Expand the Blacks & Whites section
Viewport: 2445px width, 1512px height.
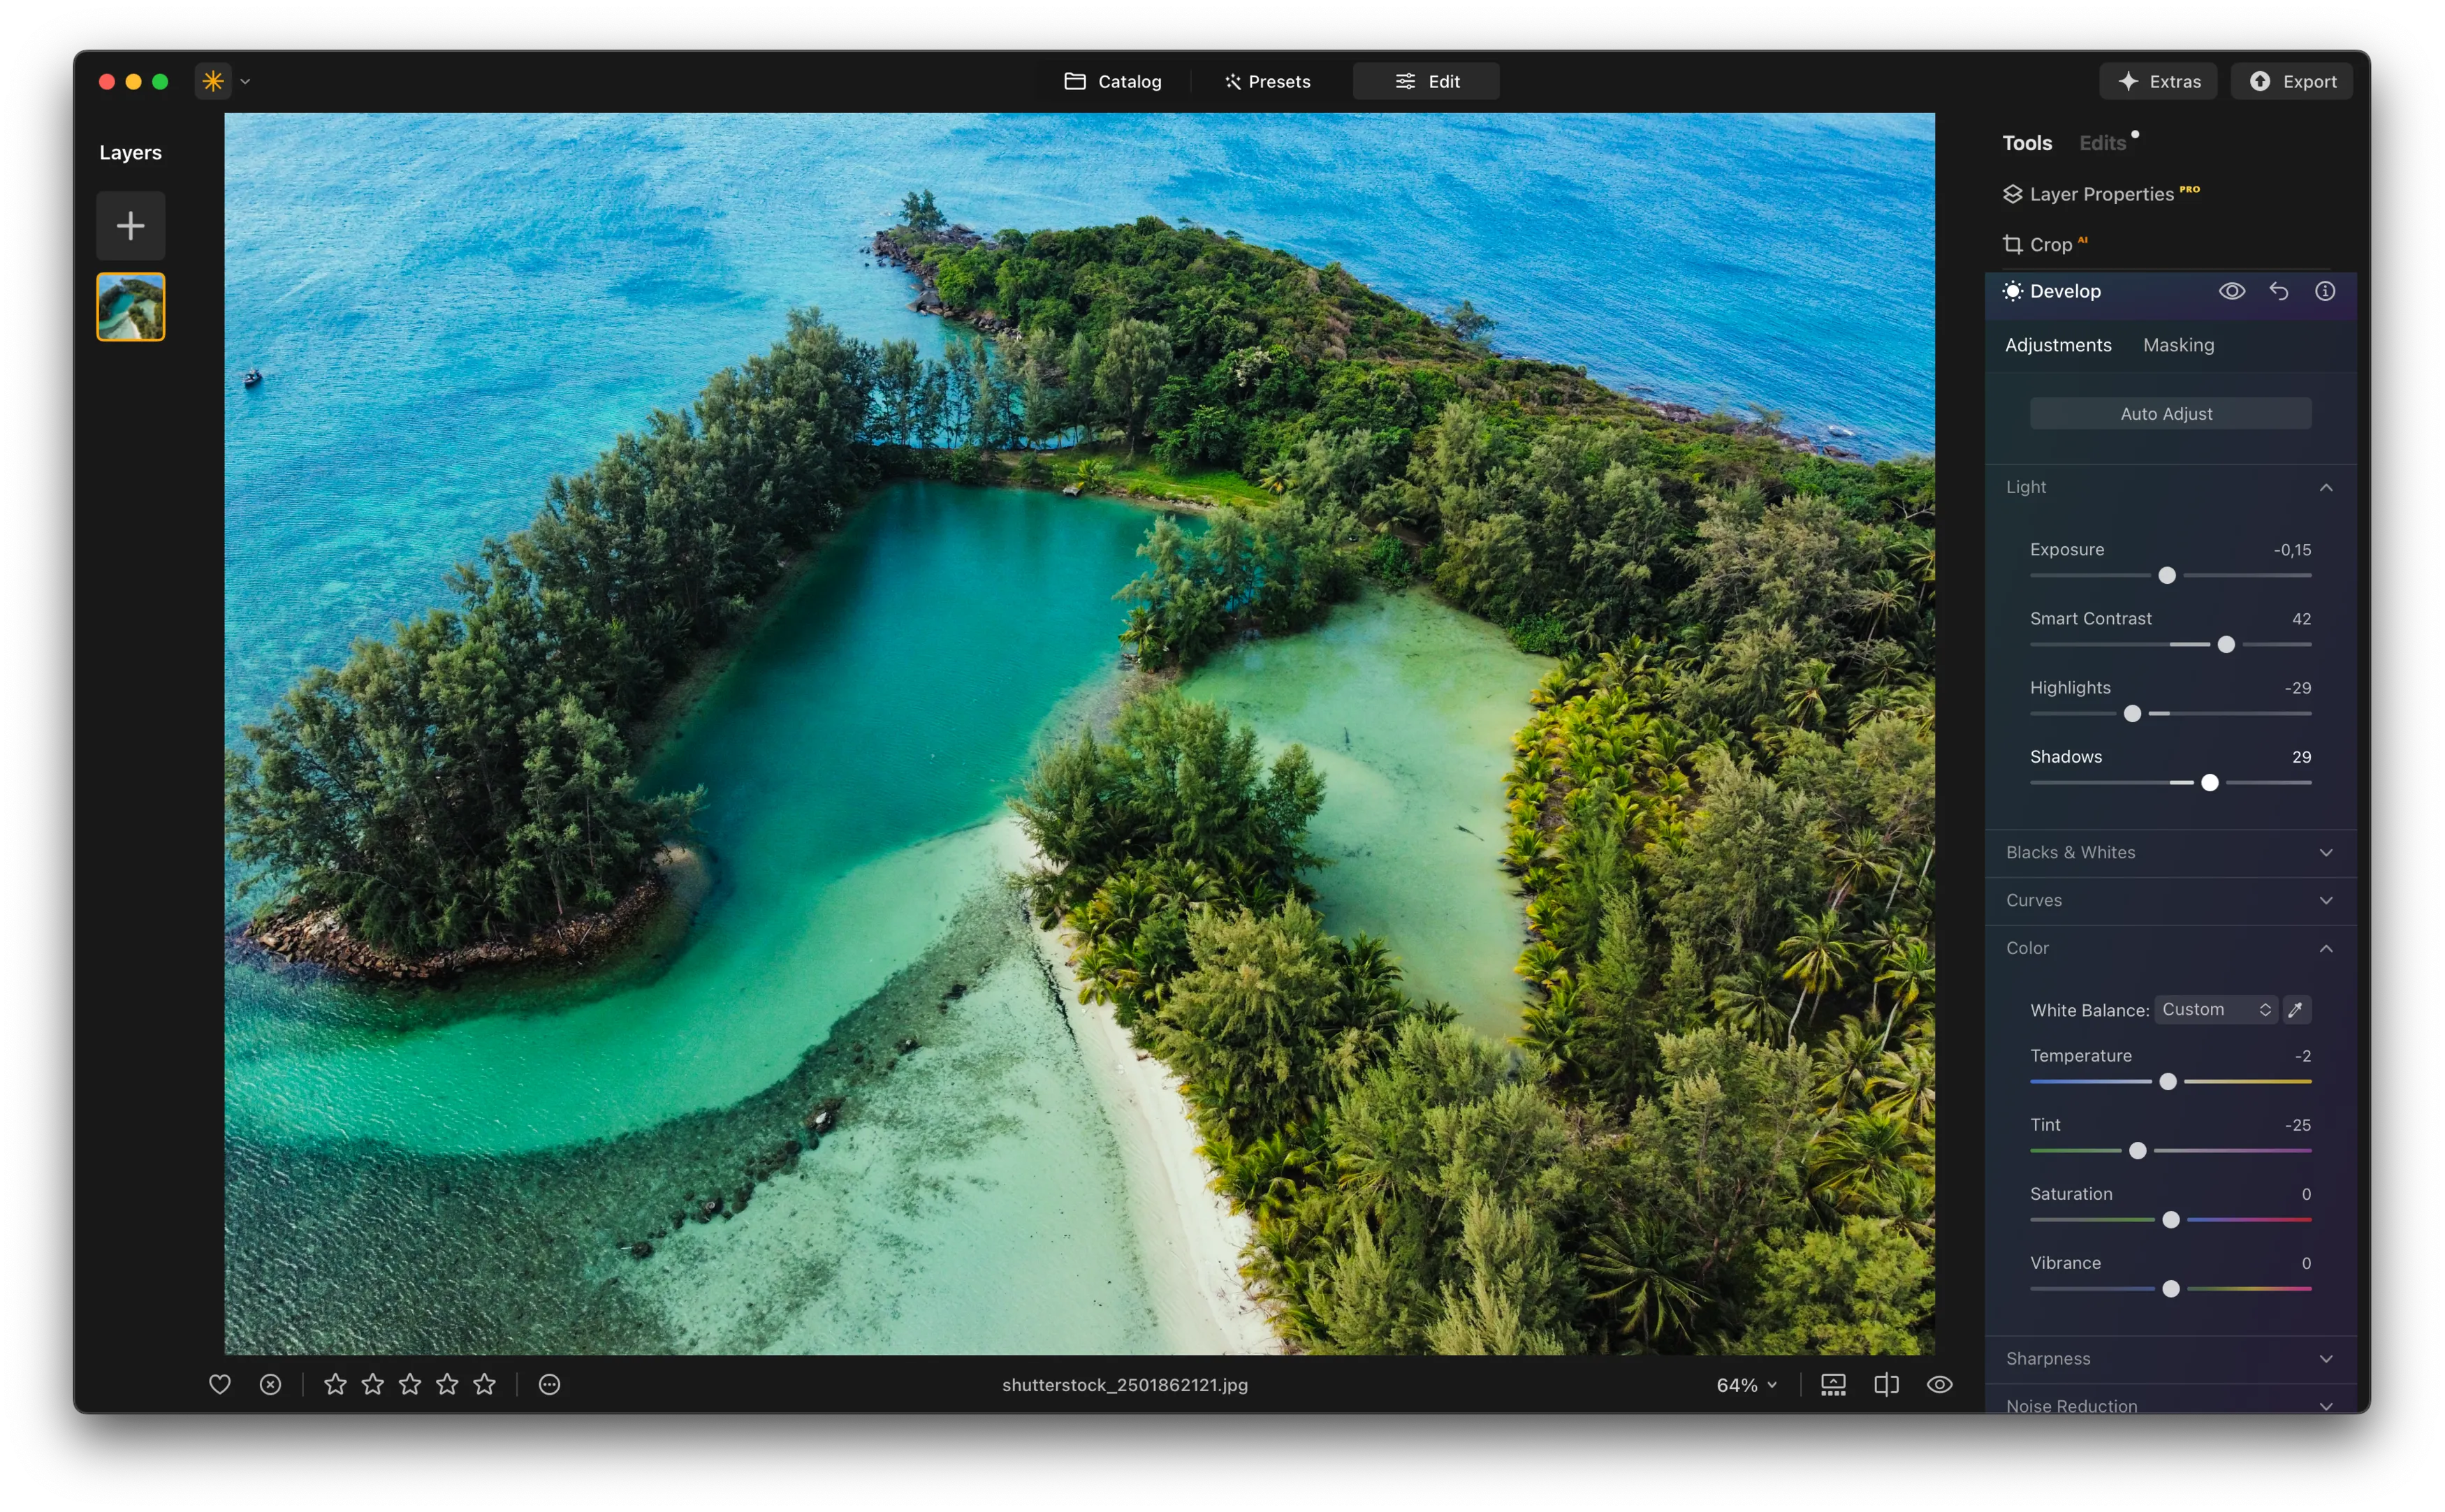pyautogui.click(x=2170, y=852)
